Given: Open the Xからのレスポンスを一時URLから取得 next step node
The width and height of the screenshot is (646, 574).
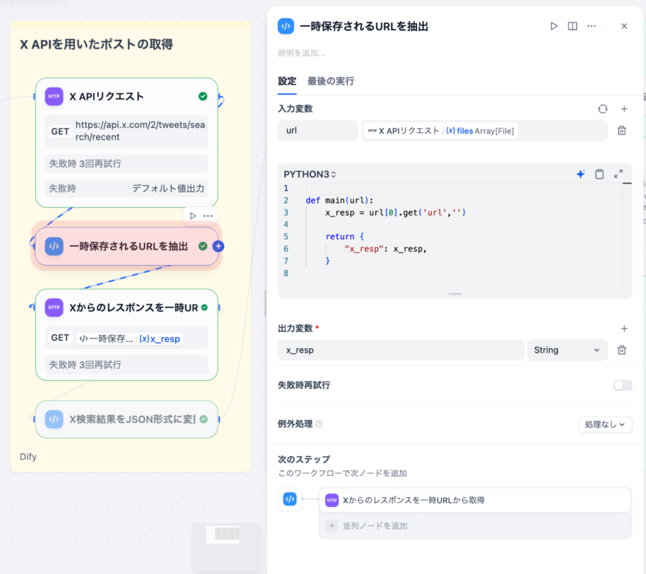Looking at the screenshot, I should coord(474,500).
